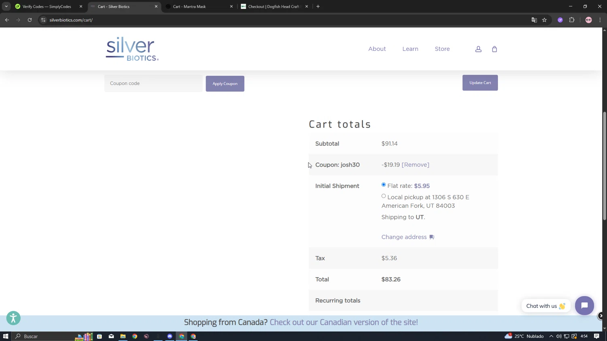The height and width of the screenshot is (341, 607).
Task: Click the Tax value $5.36
Action: point(389,258)
